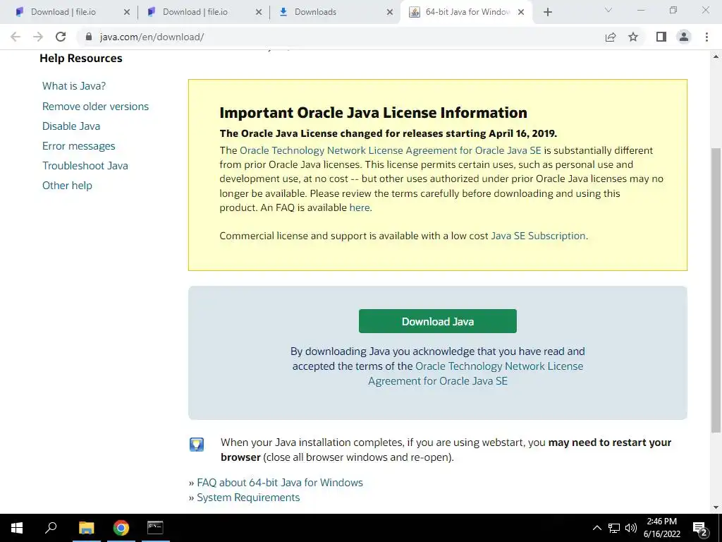The height and width of the screenshot is (542, 722).
Task: Open Windows taskbar search
Action: point(51,528)
